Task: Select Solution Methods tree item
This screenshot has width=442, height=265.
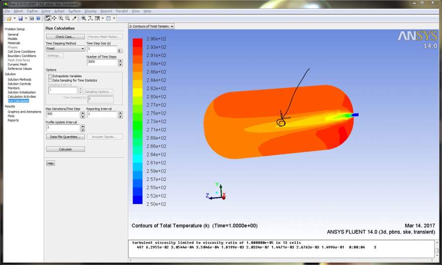Action: [x=20, y=80]
